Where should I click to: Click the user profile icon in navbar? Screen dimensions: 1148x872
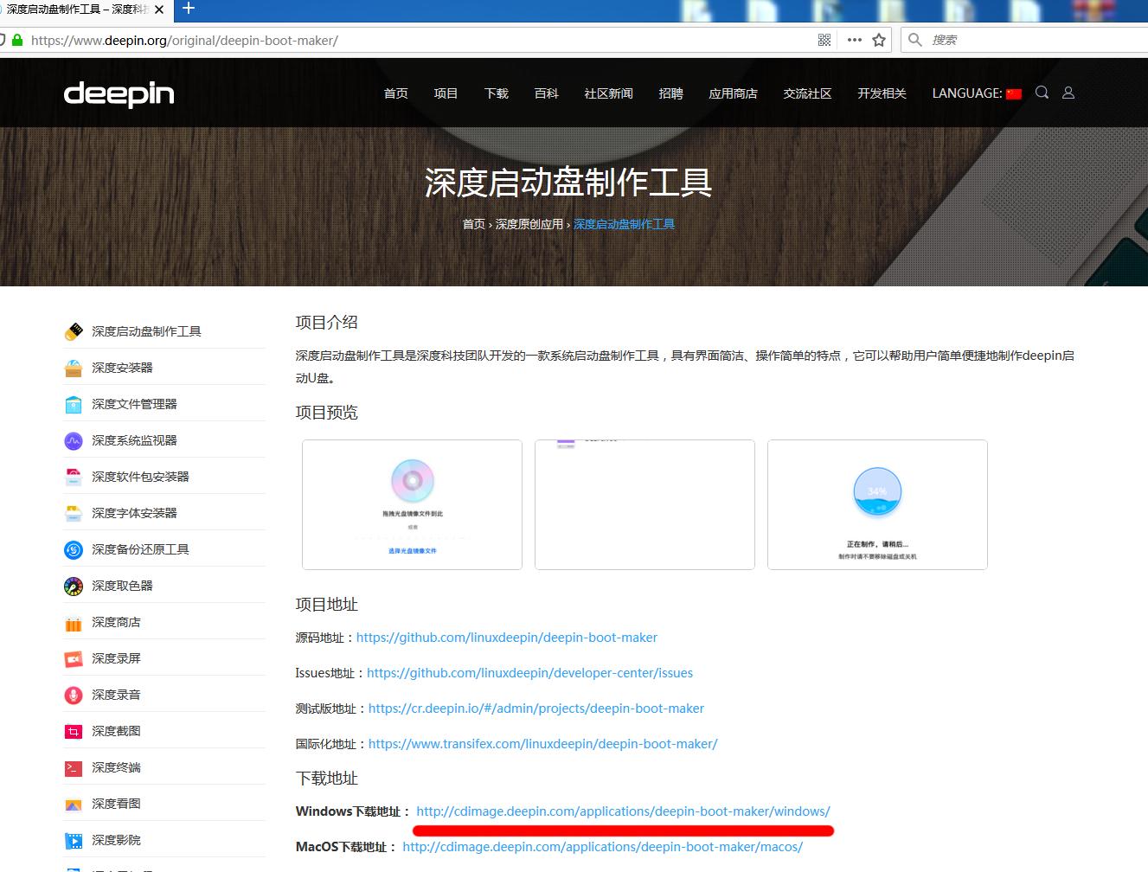pyautogui.click(x=1068, y=93)
